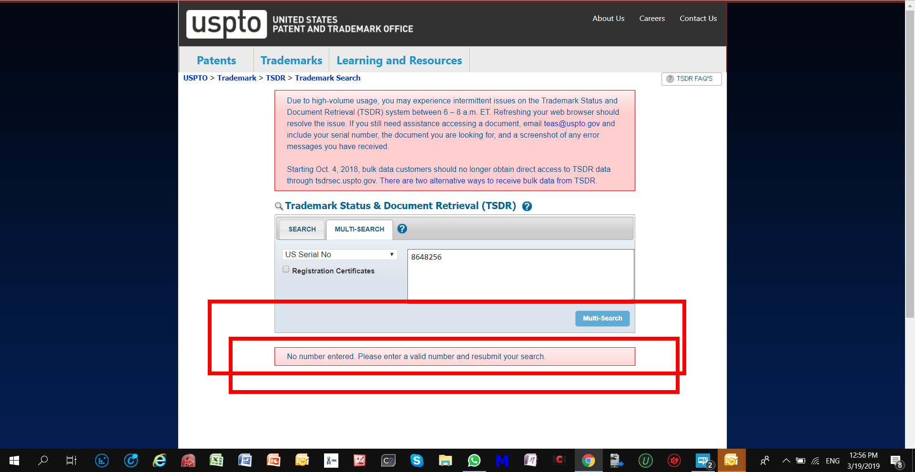Click the help icon next to Multi-Search tab
Screen dimensions: 915x472
pos(402,229)
